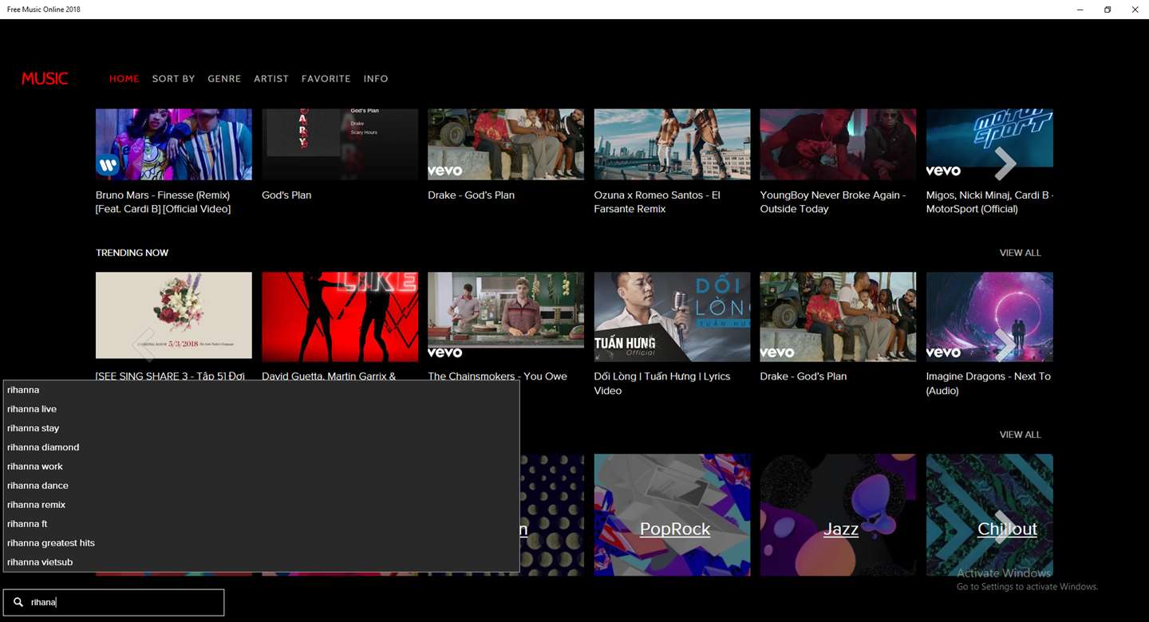Play the YoungBoy Outside Today thumbnail
Viewport: 1149px width, 622px height.
click(x=838, y=144)
